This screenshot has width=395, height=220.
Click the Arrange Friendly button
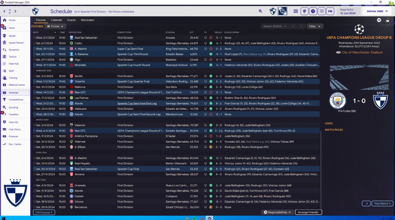pos(309,212)
